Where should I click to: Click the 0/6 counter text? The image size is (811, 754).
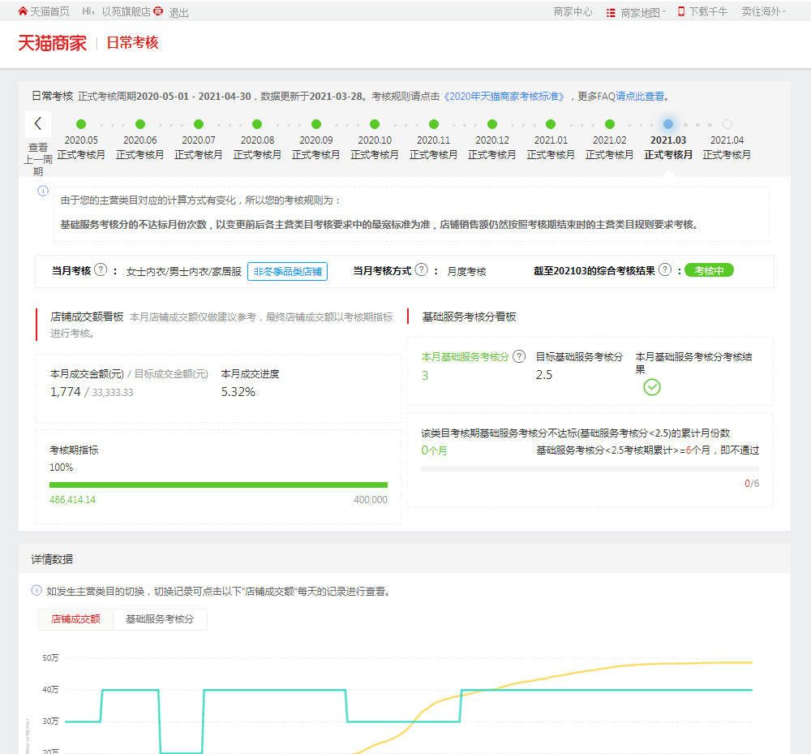pos(752,484)
